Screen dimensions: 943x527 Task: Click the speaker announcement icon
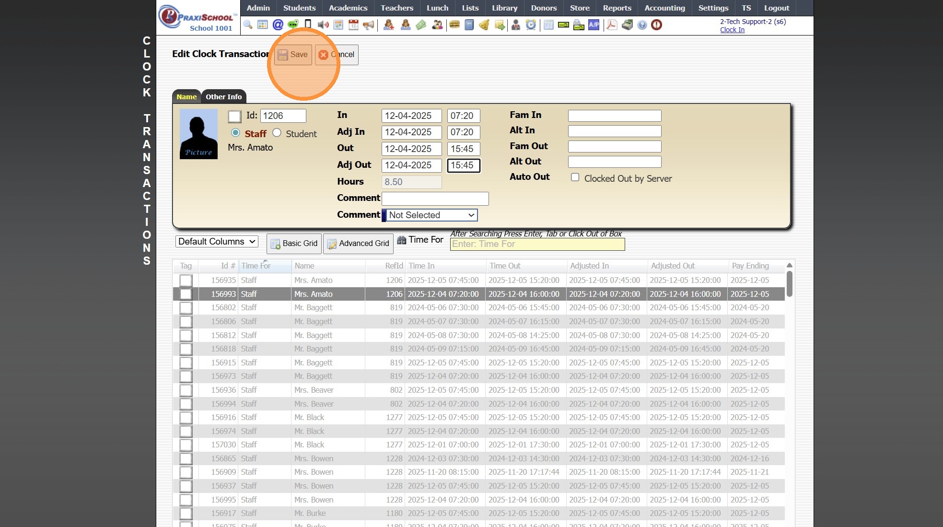pos(323,24)
